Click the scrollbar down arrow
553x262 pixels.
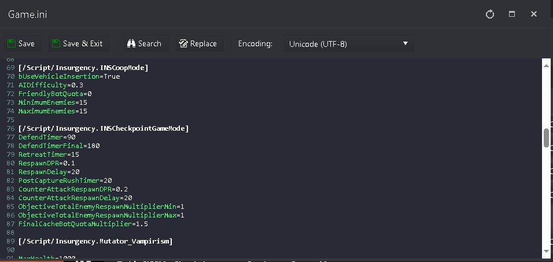(x=546, y=252)
